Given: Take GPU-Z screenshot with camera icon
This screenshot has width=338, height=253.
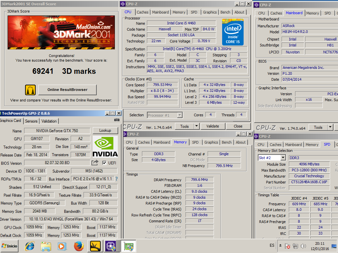Looking at the screenshot, I should [117, 120].
